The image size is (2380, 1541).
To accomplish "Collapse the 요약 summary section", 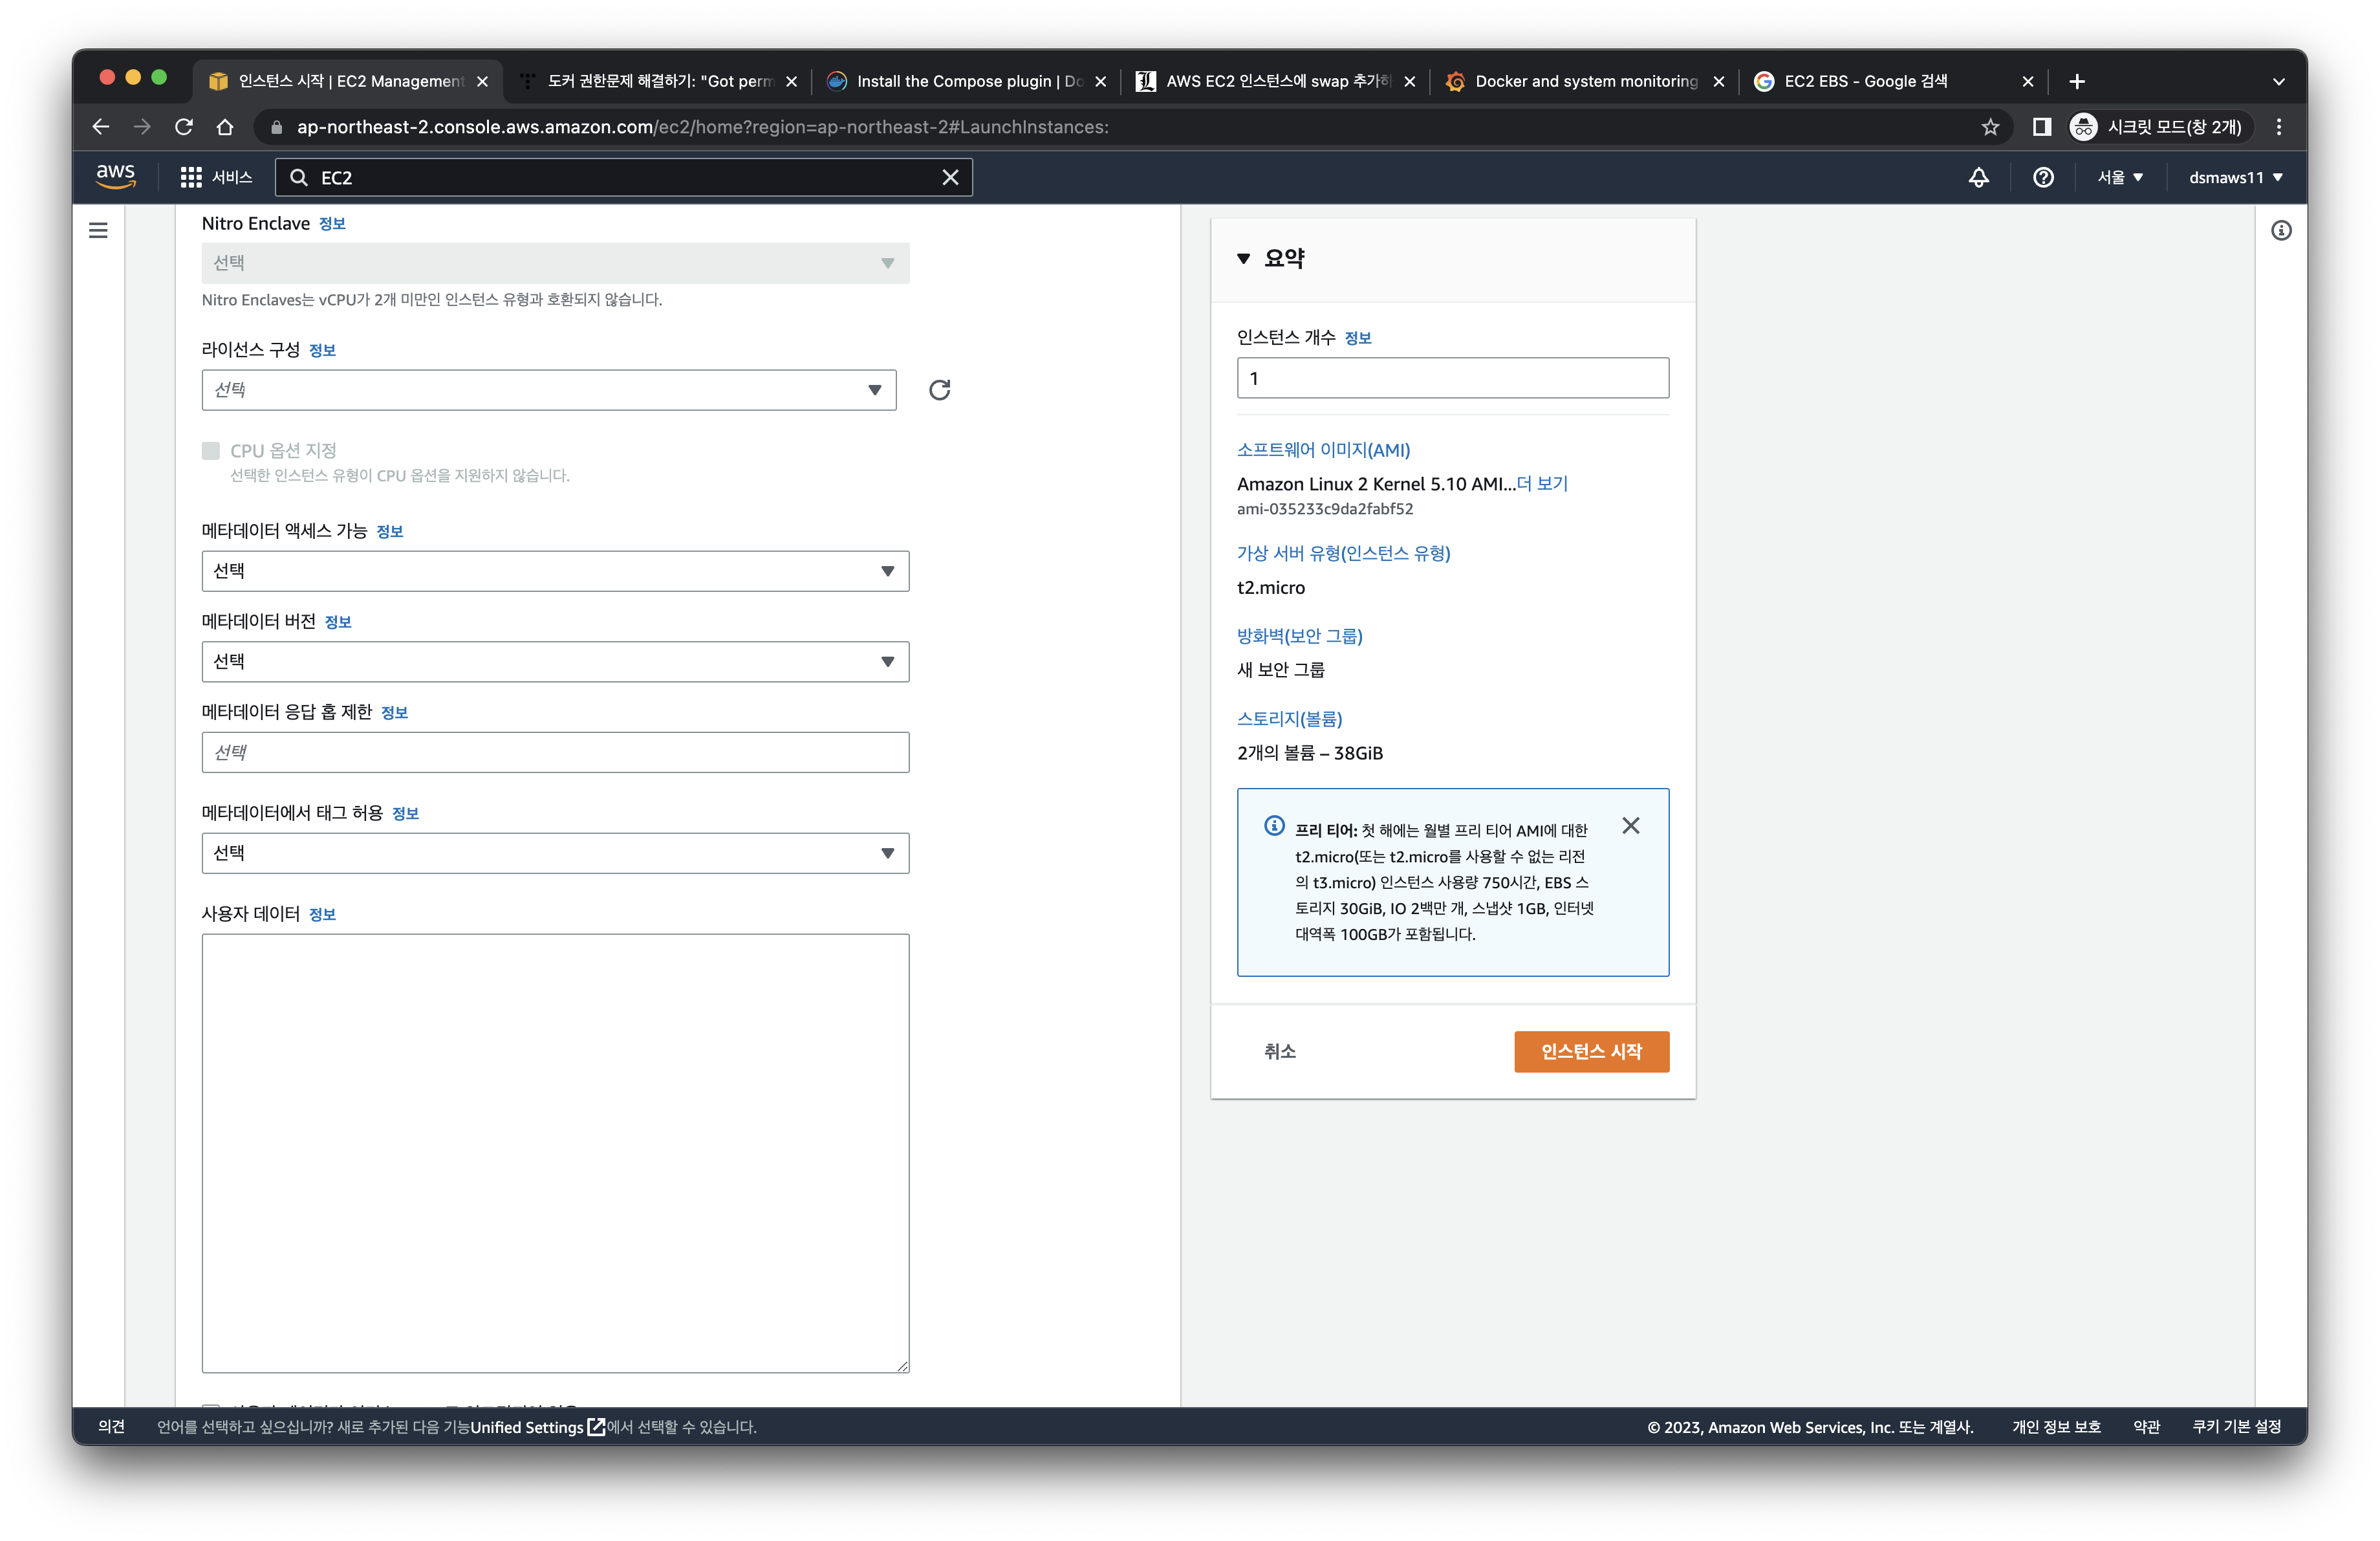I will tap(1243, 258).
